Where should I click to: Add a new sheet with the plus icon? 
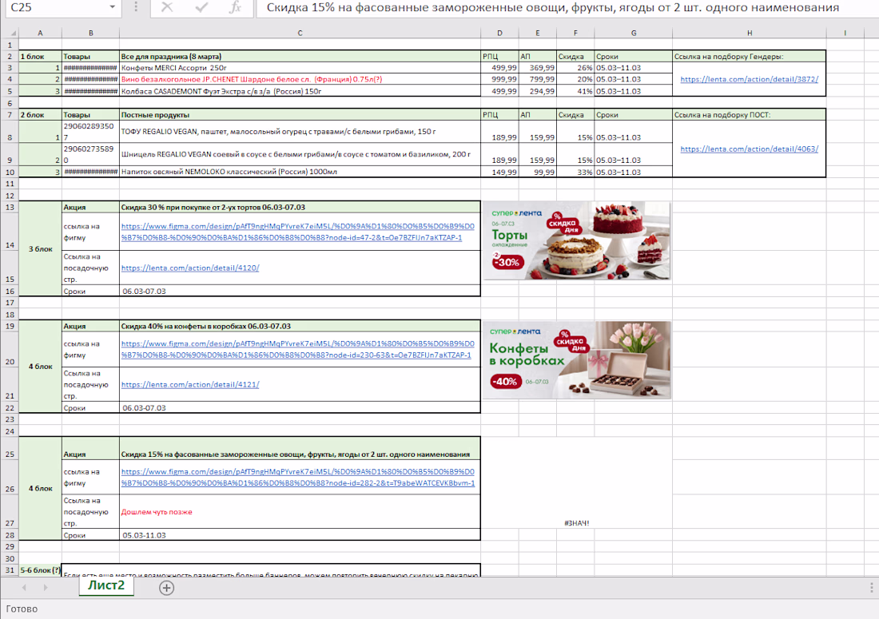(x=166, y=588)
